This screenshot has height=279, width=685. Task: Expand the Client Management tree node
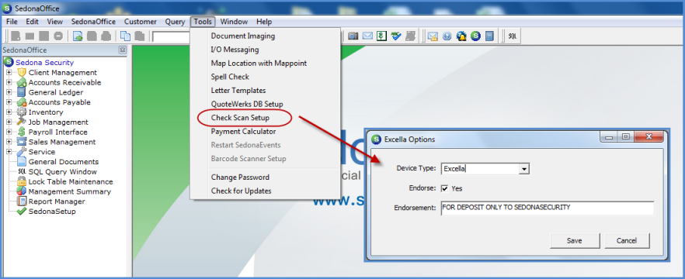point(9,72)
